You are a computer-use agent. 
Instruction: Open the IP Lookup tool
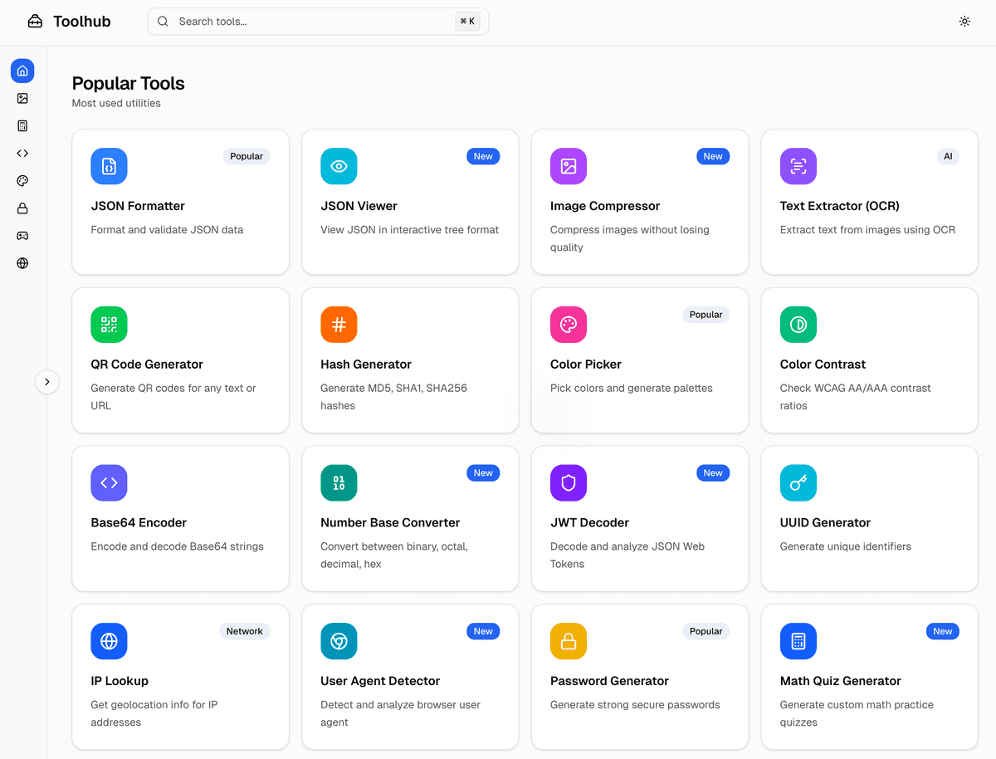pyautogui.click(x=180, y=677)
